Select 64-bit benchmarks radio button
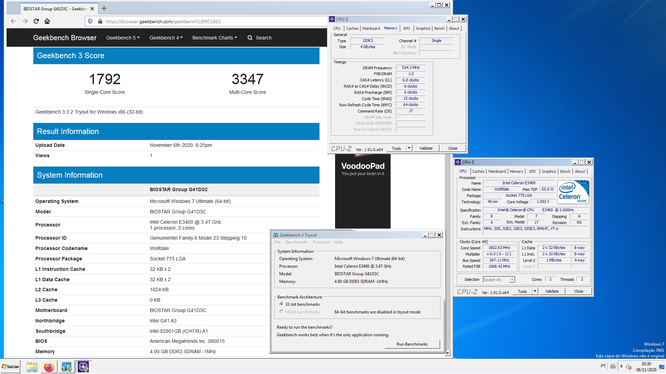The image size is (666, 374). coord(281,312)
